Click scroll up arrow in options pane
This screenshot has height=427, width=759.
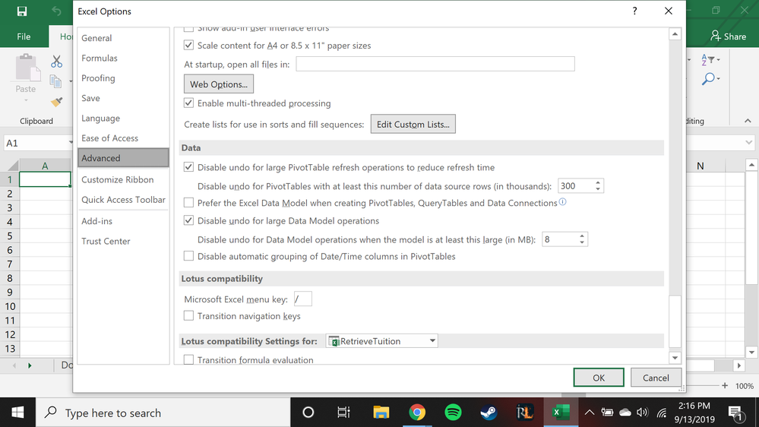coord(675,34)
